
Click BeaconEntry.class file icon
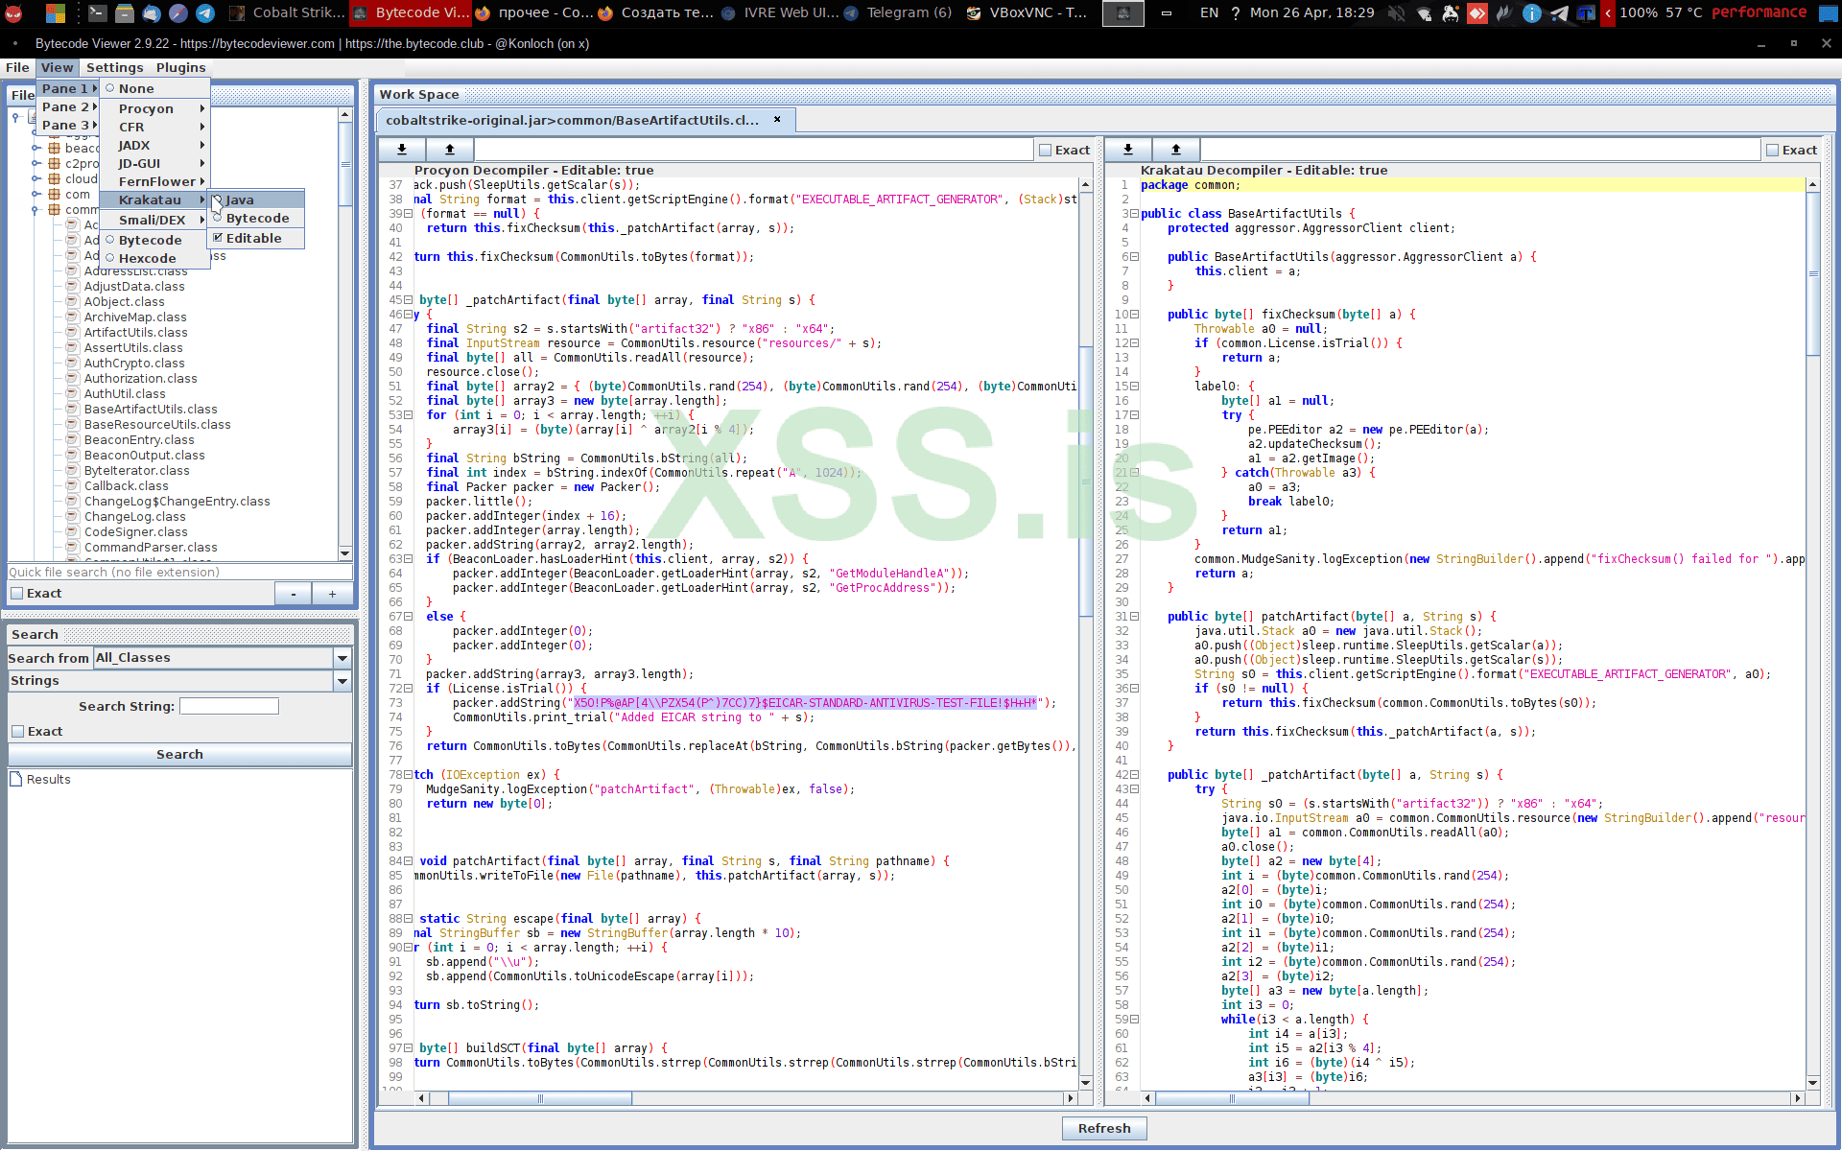point(72,440)
